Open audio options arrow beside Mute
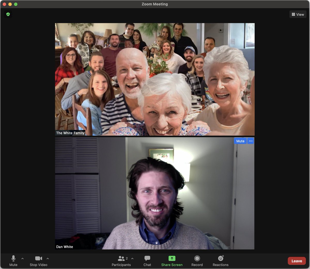Image resolution: width=310 pixels, height=269 pixels. (x=22, y=258)
